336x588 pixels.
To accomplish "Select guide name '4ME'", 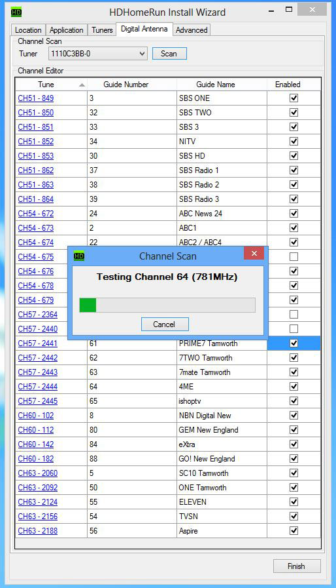I will 222,387.
